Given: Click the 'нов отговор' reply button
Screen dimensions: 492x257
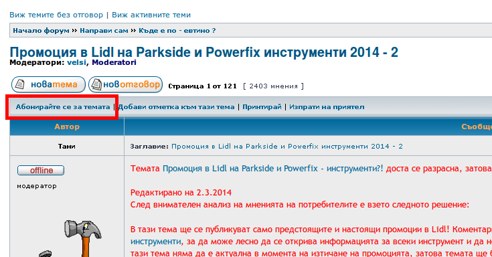Looking at the screenshot, I should coord(126,85).
